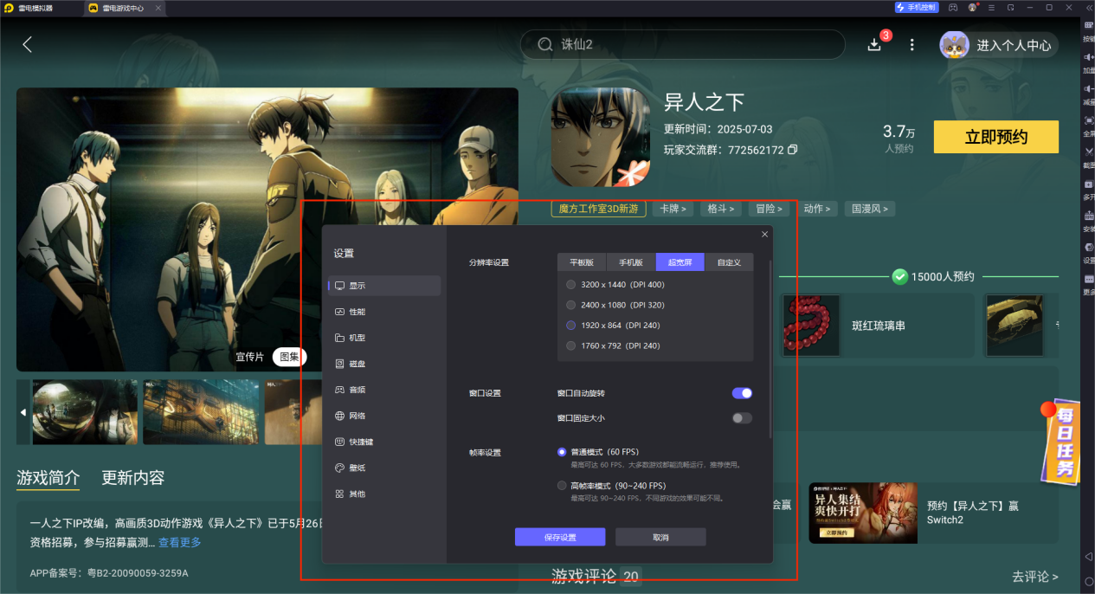Switch to the 平板版 resolution tab
The width and height of the screenshot is (1095, 594).
pyautogui.click(x=582, y=262)
